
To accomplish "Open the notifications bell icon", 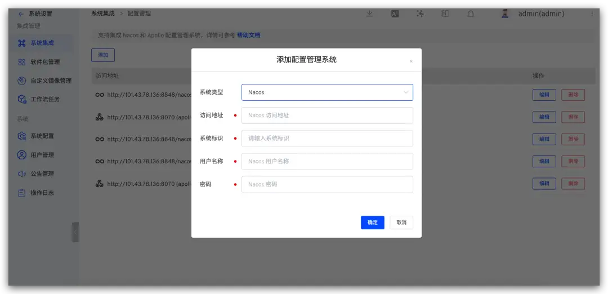I will click(x=470, y=14).
